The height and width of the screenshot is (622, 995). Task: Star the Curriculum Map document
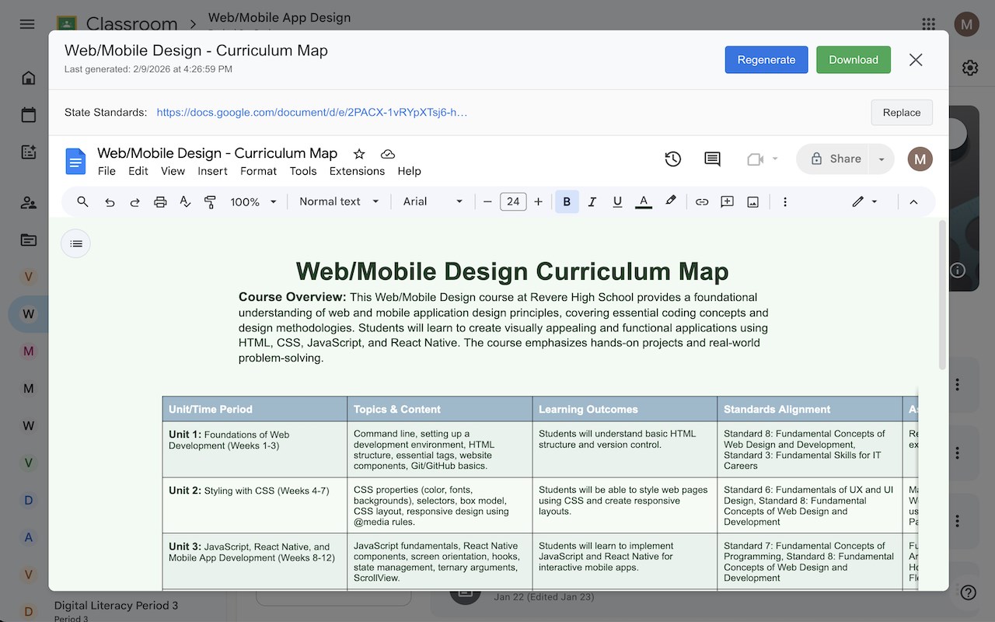pyautogui.click(x=359, y=154)
